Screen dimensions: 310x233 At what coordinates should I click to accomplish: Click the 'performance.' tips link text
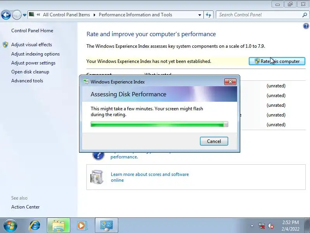[x=124, y=157]
